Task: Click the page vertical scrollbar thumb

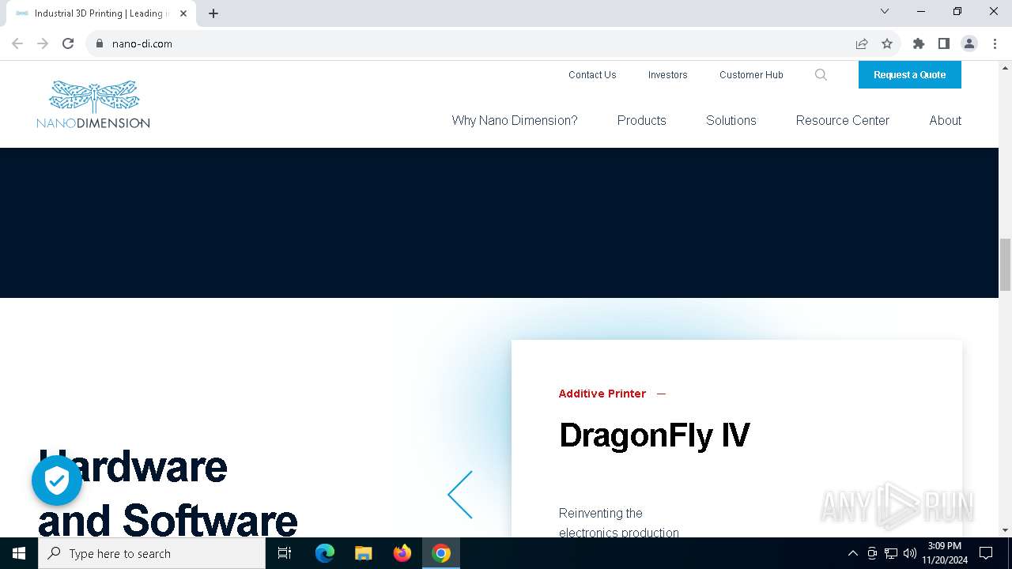Action: pos(1005,264)
